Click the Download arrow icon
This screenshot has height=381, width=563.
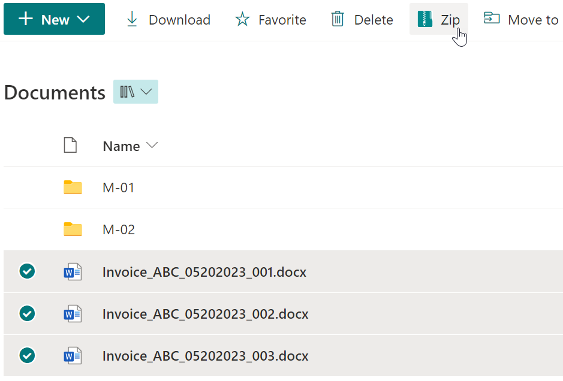coord(132,19)
